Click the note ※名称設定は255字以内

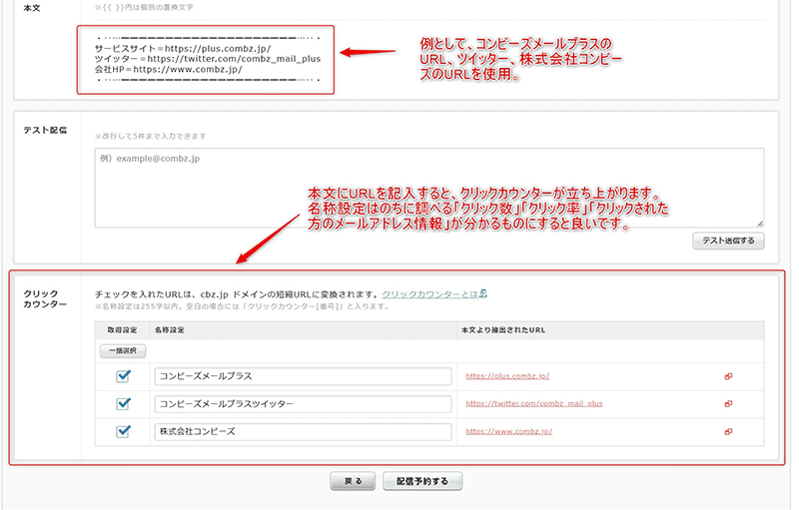pos(242,306)
